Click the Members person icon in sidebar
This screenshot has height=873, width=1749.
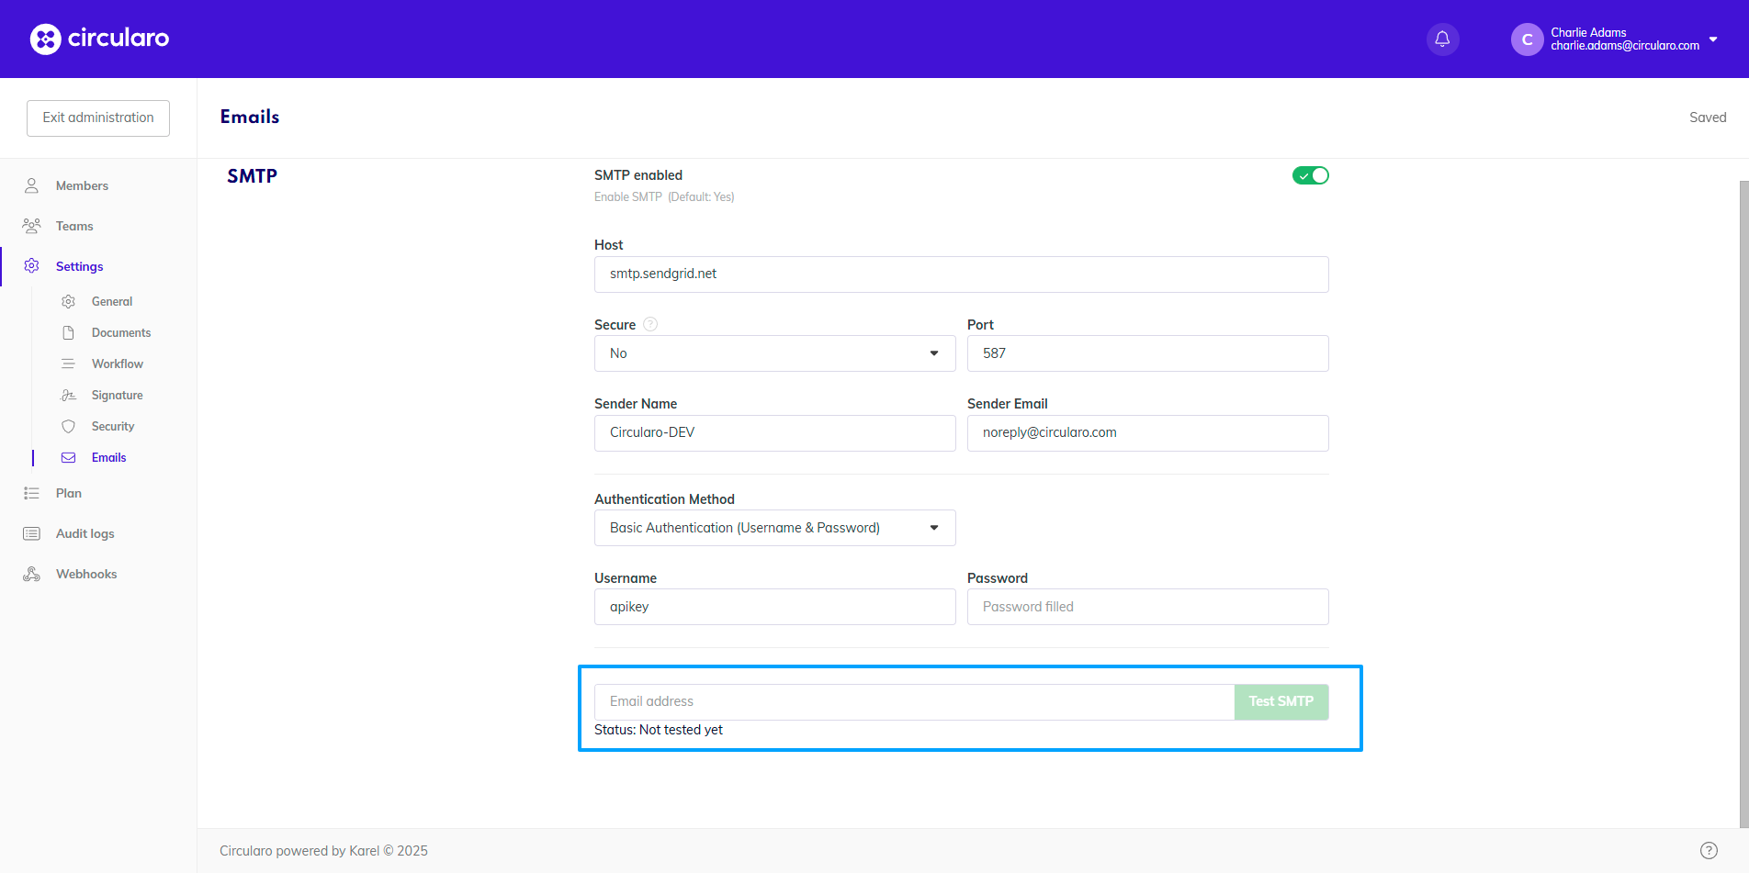(31, 185)
